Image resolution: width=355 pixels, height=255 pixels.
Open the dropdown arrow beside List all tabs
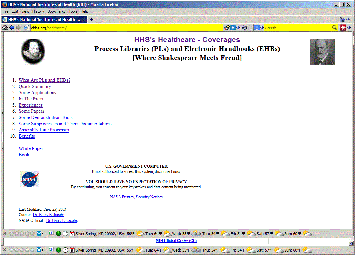coord(348,20)
